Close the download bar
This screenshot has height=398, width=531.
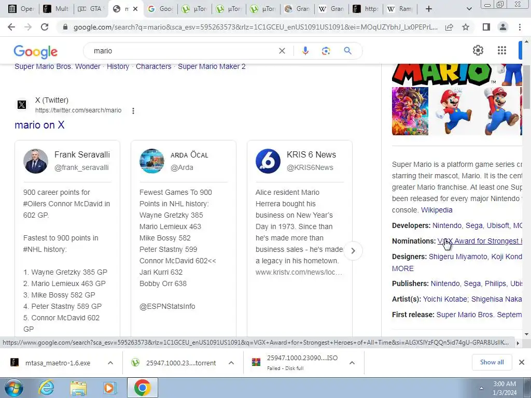pos(522,362)
